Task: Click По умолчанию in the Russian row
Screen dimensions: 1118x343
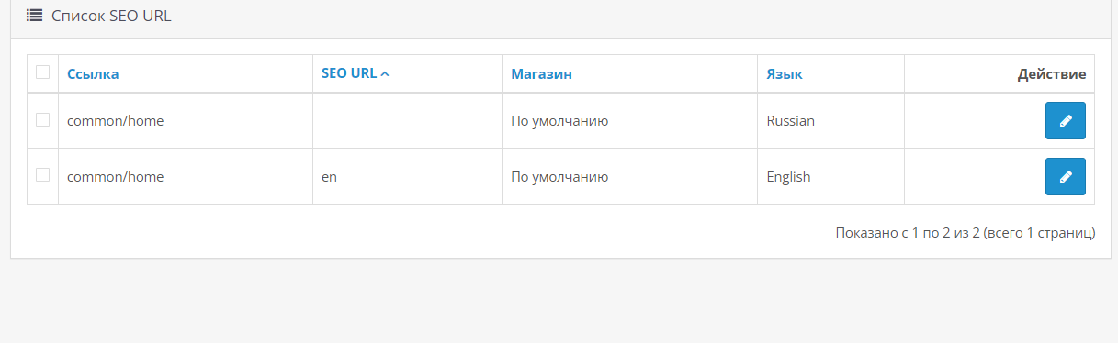Action: 560,120
